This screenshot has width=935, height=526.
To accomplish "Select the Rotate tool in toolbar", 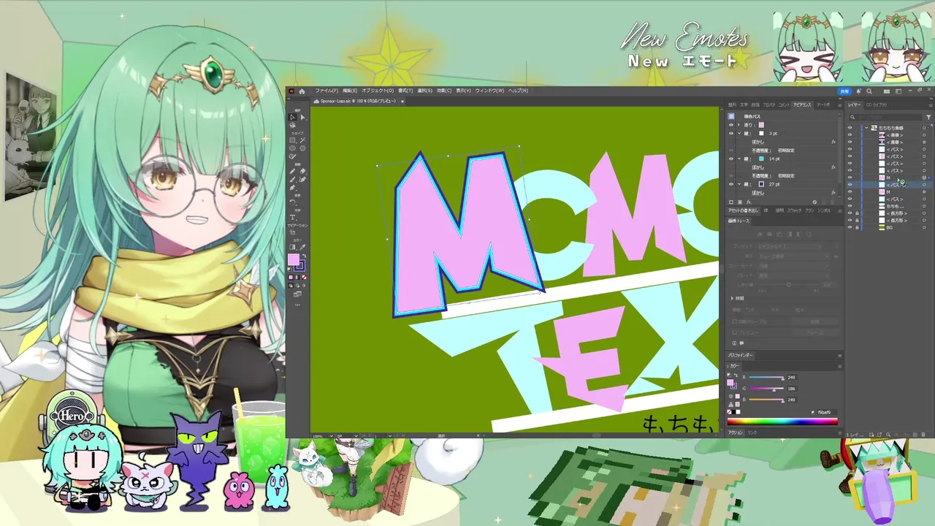I will (x=292, y=202).
